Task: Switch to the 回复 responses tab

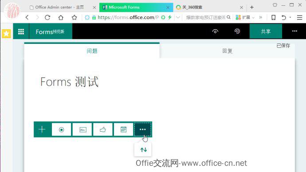Action: point(227,51)
